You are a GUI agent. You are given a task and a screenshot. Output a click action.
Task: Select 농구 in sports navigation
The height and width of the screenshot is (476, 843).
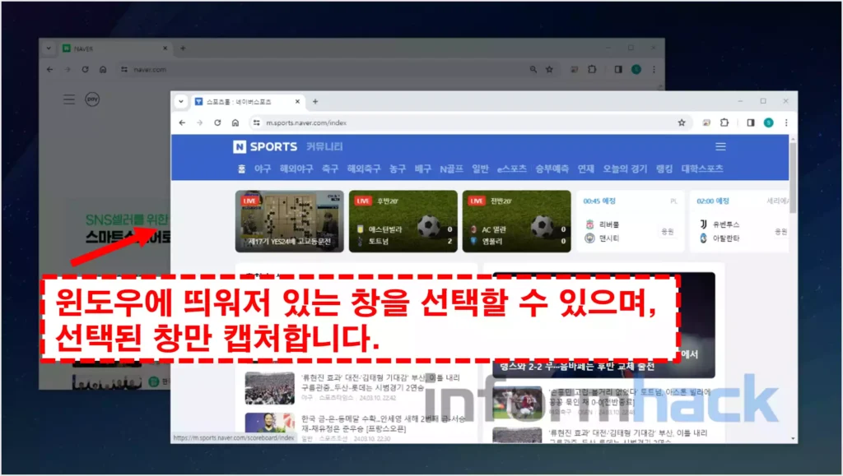398,169
